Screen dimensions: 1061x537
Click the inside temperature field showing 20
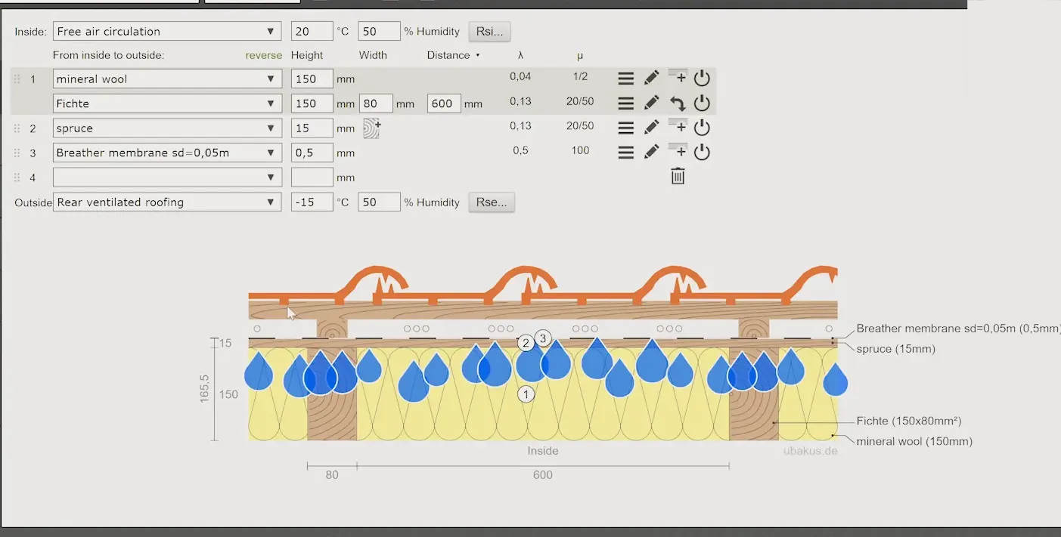click(x=312, y=32)
